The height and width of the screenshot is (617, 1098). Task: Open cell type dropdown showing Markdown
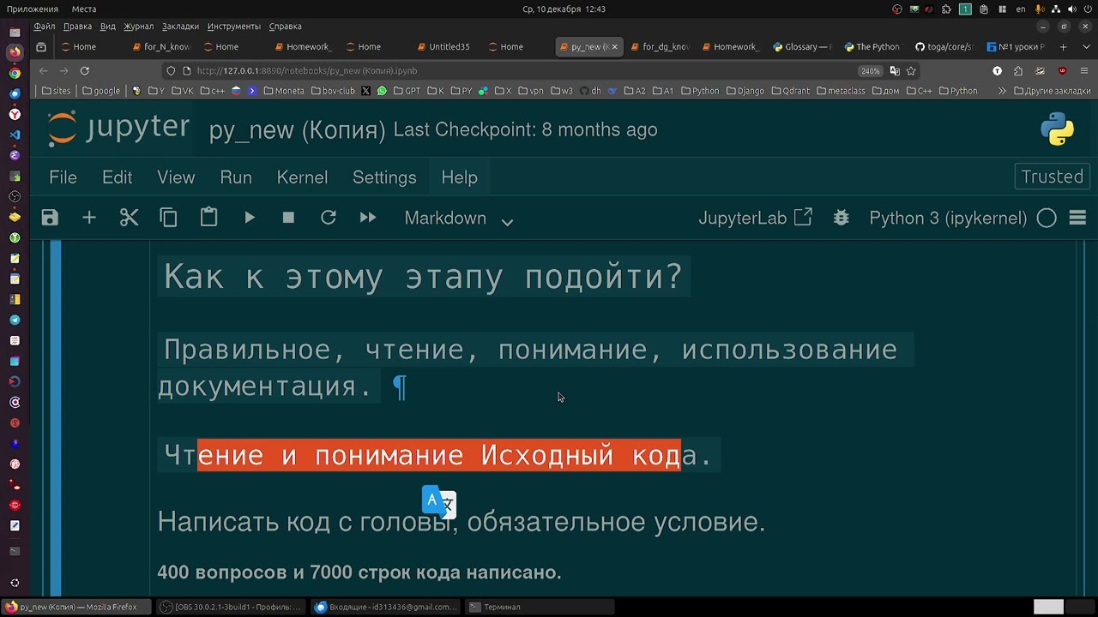[459, 219]
